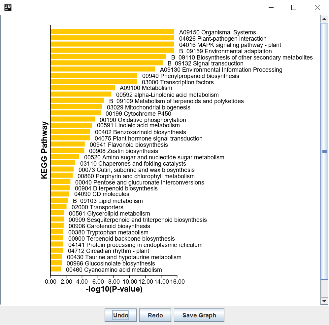Select the '00908 Zeatin biosynthesis' label
329x325 pixels.
(x=123, y=151)
